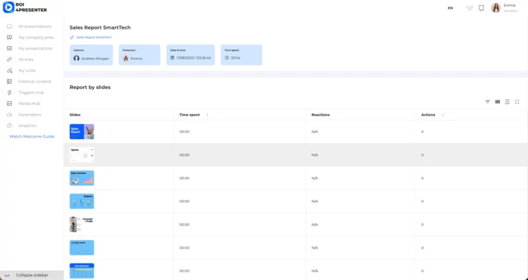Click All presentations sidebar icon
Screen dimensions: 528x280
10,26
